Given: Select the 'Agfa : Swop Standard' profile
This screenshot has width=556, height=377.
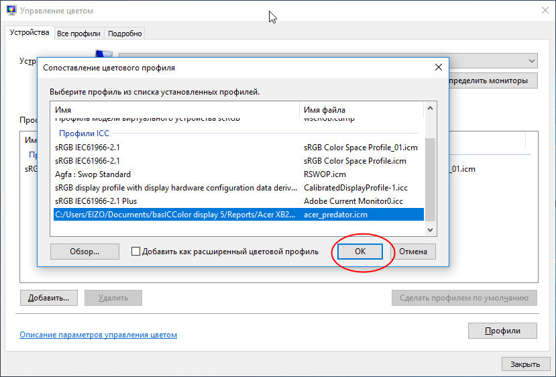Looking at the screenshot, I should (x=93, y=174).
